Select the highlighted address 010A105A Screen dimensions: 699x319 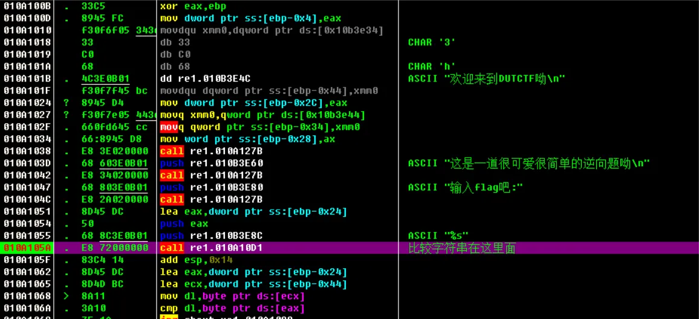tap(27, 248)
